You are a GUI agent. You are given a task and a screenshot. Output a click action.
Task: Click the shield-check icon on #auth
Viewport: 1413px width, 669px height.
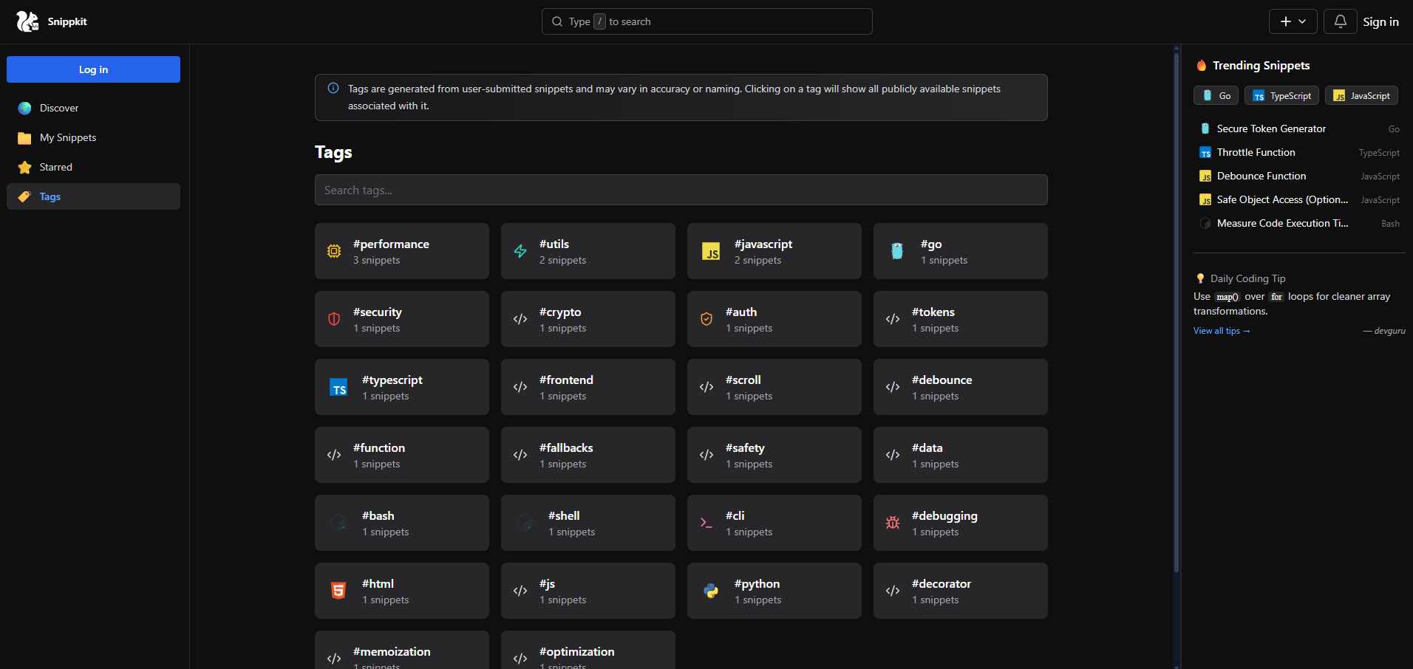point(706,319)
